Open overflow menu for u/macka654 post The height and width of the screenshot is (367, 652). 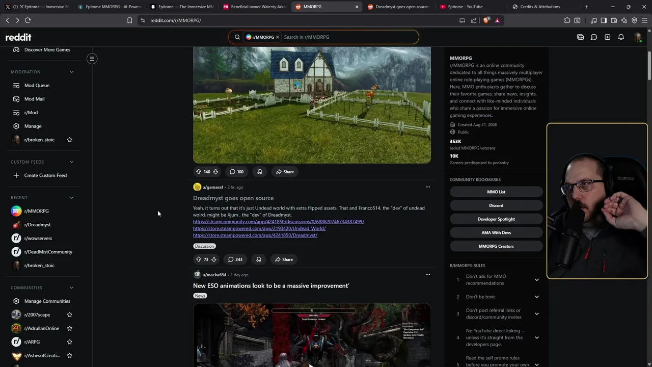pyautogui.click(x=428, y=275)
